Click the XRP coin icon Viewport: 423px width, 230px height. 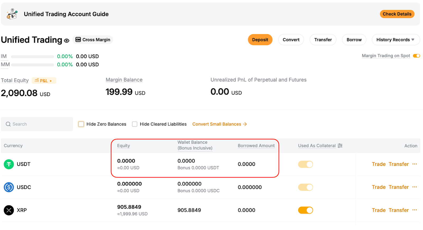(x=9, y=210)
